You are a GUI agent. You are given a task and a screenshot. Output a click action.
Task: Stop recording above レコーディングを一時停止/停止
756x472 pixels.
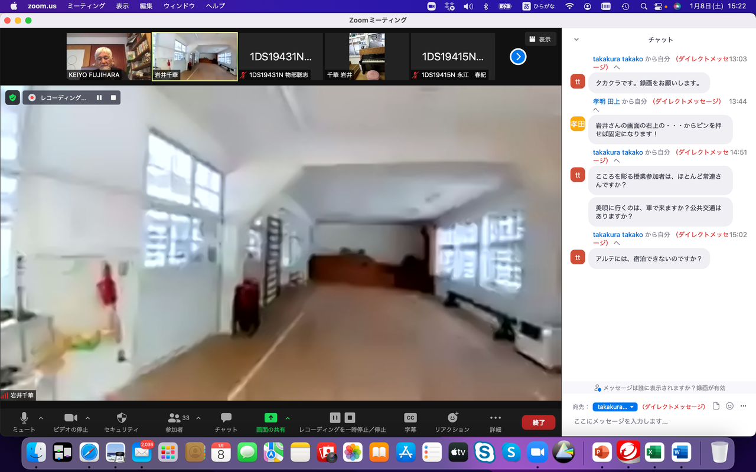pos(350,418)
